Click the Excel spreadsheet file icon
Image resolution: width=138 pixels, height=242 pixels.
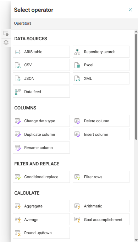77,65
